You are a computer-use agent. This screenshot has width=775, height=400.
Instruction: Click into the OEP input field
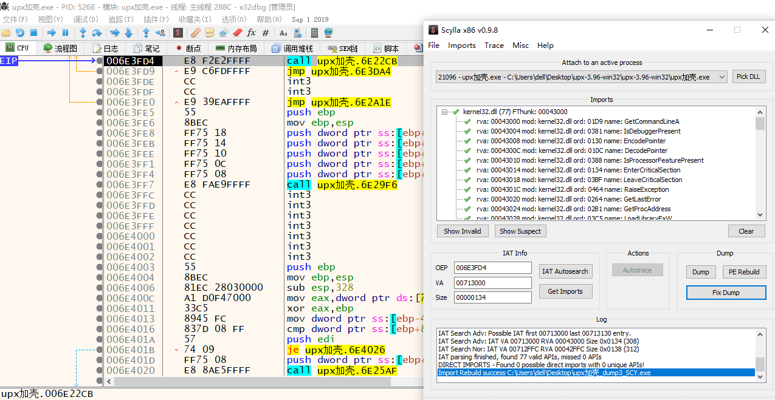(492, 268)
